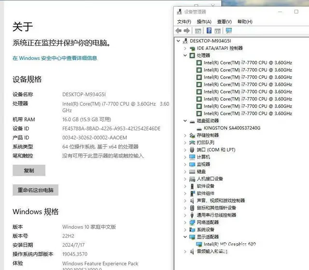Collapse the 显示适配器 branch

coord(185,237)
